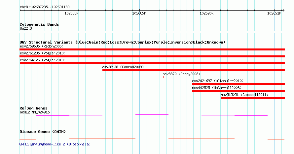Click the red bar for esv2761235

152,56
